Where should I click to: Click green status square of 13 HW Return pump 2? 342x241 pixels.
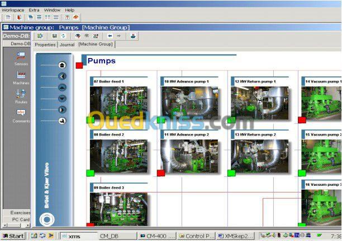[x=231, y=173]
